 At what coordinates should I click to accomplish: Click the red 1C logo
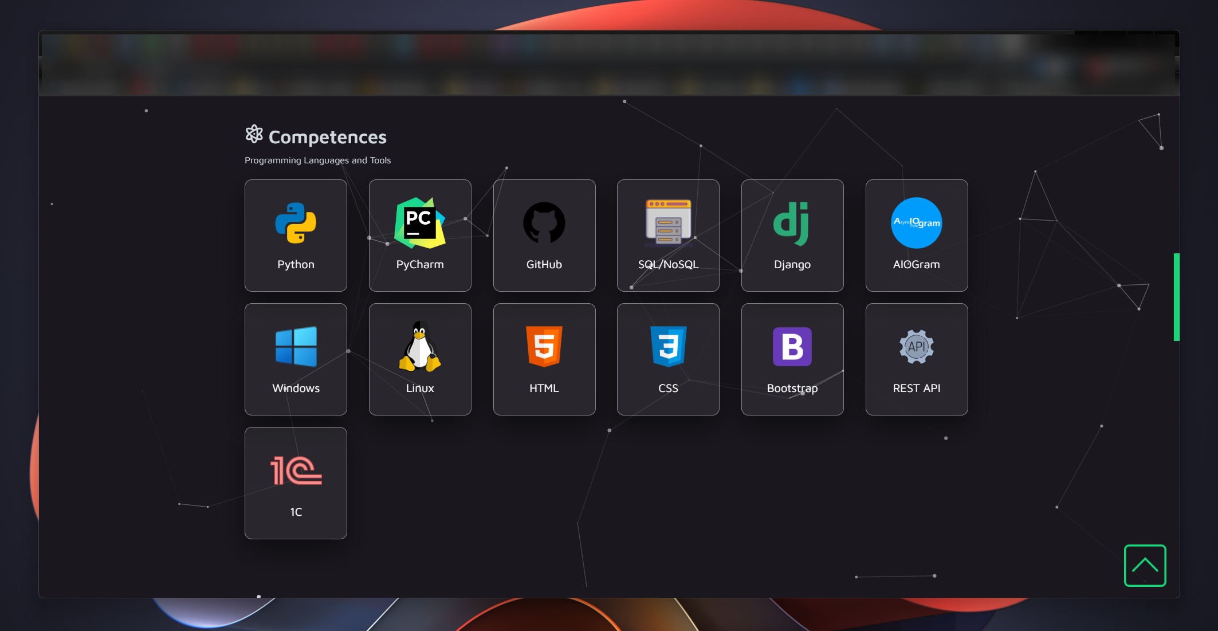(x=296, y=471)
